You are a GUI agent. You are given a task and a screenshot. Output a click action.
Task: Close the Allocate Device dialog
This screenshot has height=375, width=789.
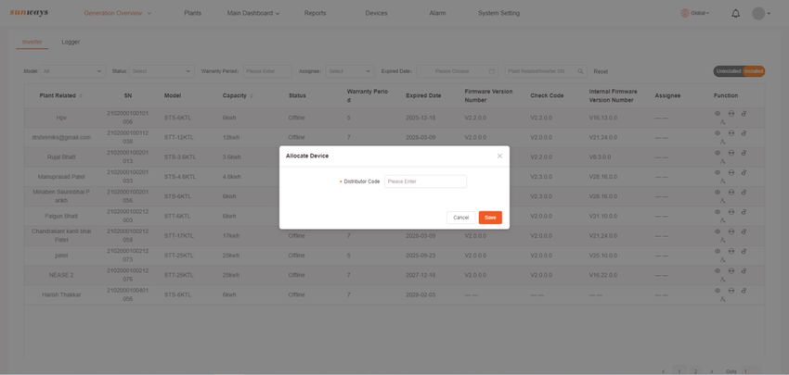pos(499,156)
